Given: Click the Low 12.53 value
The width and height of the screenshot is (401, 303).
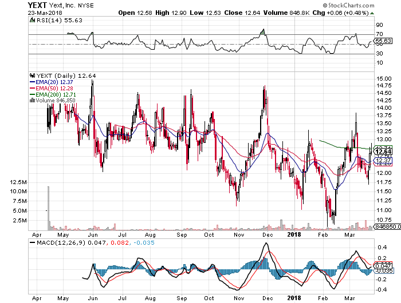Looking at the screenshot, I should click(x=205, y=13).
